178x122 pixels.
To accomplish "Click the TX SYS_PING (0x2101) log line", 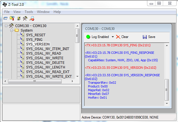I will coord(118,45).
